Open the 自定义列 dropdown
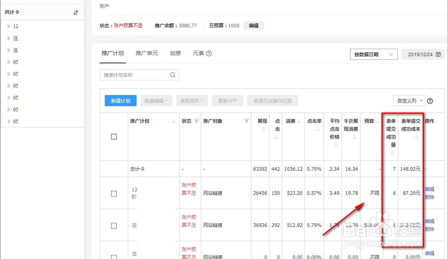 pos(409,101)
